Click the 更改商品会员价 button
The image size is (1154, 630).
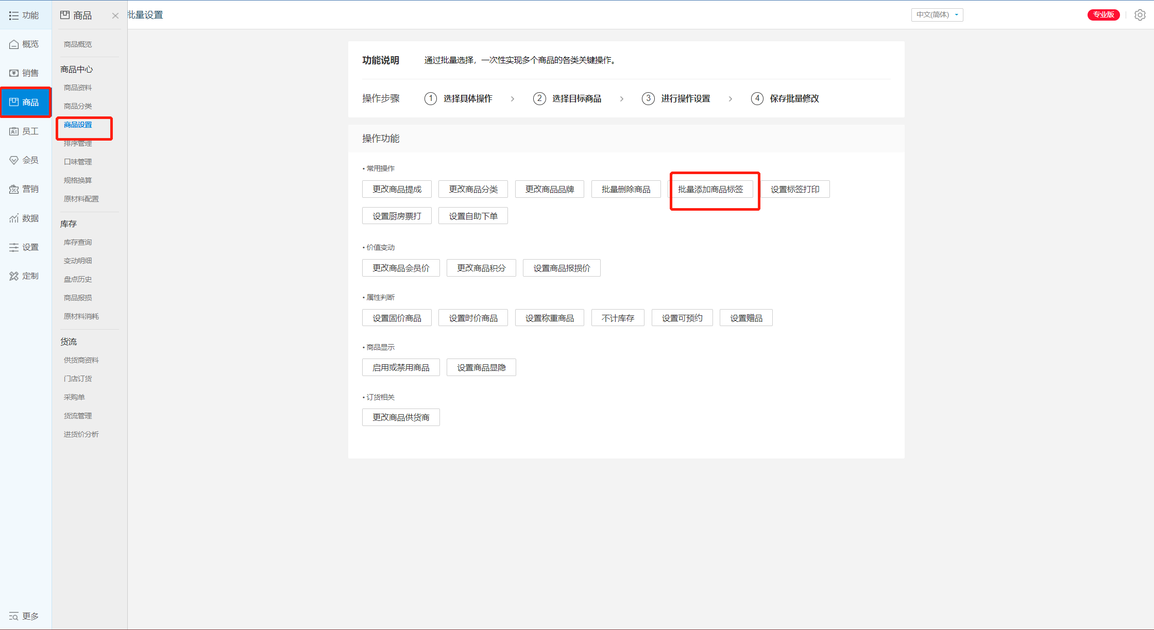coord(401,268)
